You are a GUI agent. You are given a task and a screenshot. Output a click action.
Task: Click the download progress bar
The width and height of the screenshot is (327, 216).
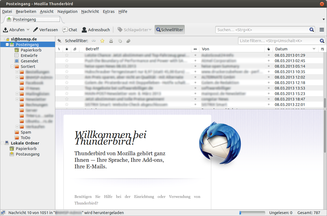pos(252,213)
